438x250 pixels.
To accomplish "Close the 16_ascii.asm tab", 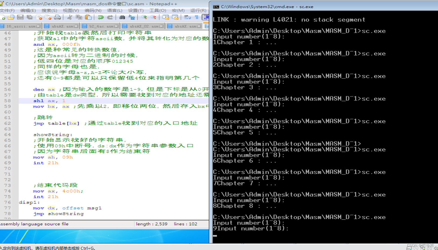I will click(x=38, y=26).
